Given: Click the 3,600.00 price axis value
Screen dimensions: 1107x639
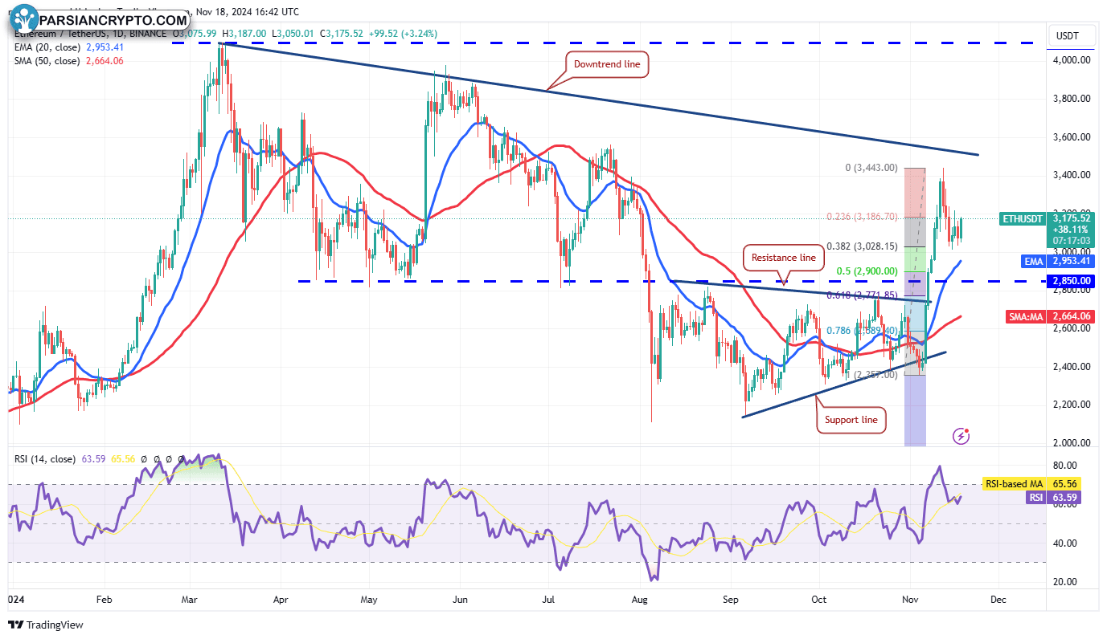Looking at the screenshot, I should pyautogui.click(x=1073, y=137).
